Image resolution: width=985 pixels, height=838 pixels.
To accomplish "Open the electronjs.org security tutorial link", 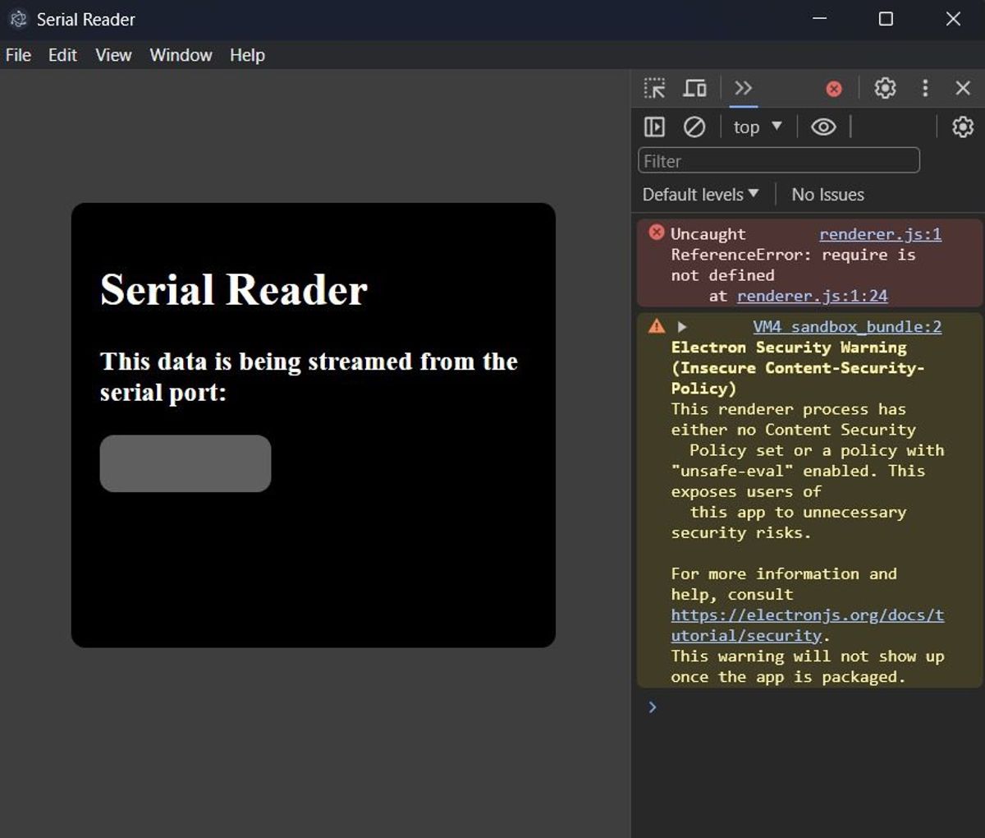I will tap(807, 625).
